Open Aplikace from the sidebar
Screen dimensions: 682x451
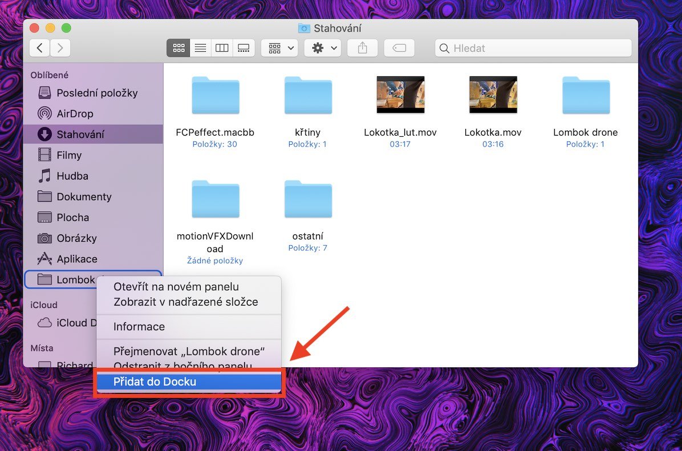tap(77, 259)
